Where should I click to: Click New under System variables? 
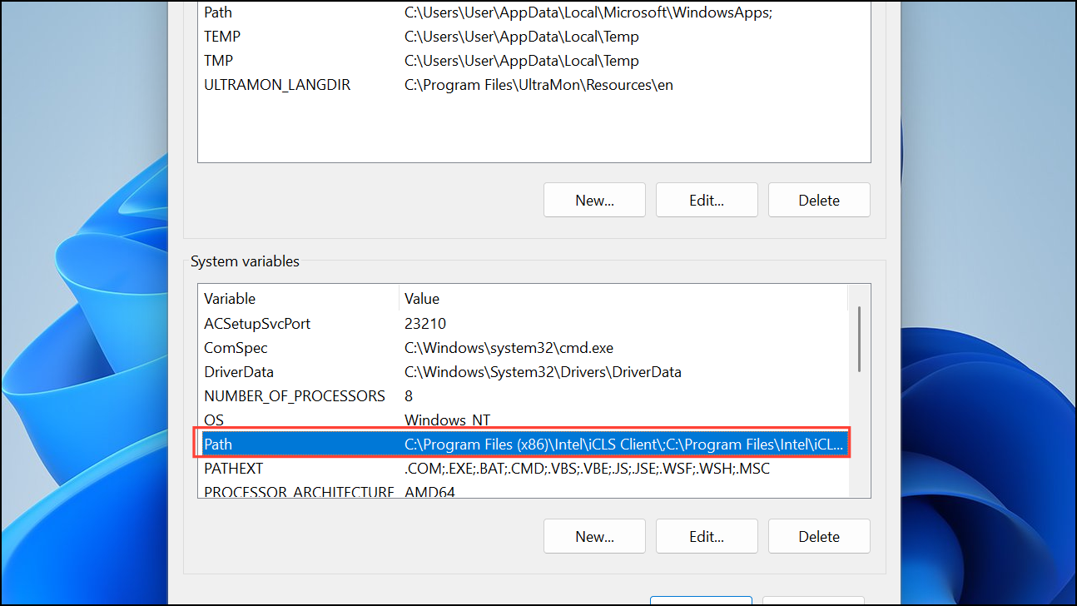594,536
